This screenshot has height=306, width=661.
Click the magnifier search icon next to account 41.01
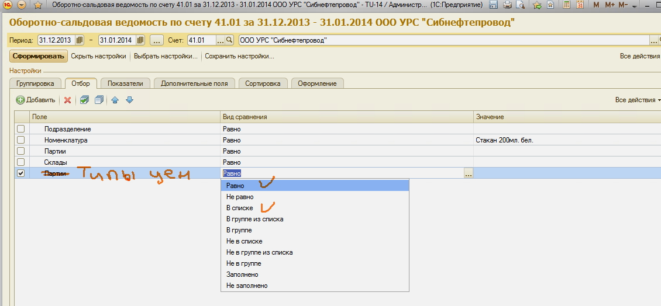[x=229, y=40]
